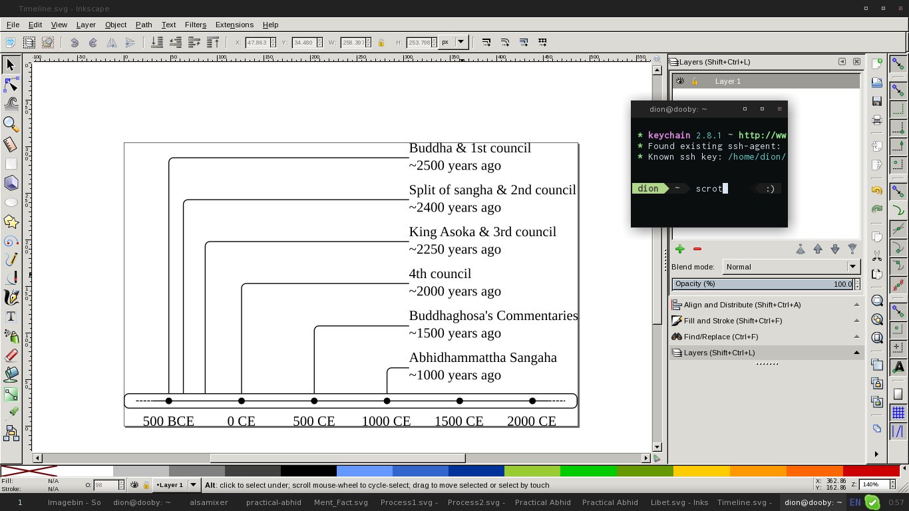The width and height of the screenshot is (909, 511).
Task: Collapse Layers (Shift+Ctrl+L) panel tab
Action: (x=767, y=353)
